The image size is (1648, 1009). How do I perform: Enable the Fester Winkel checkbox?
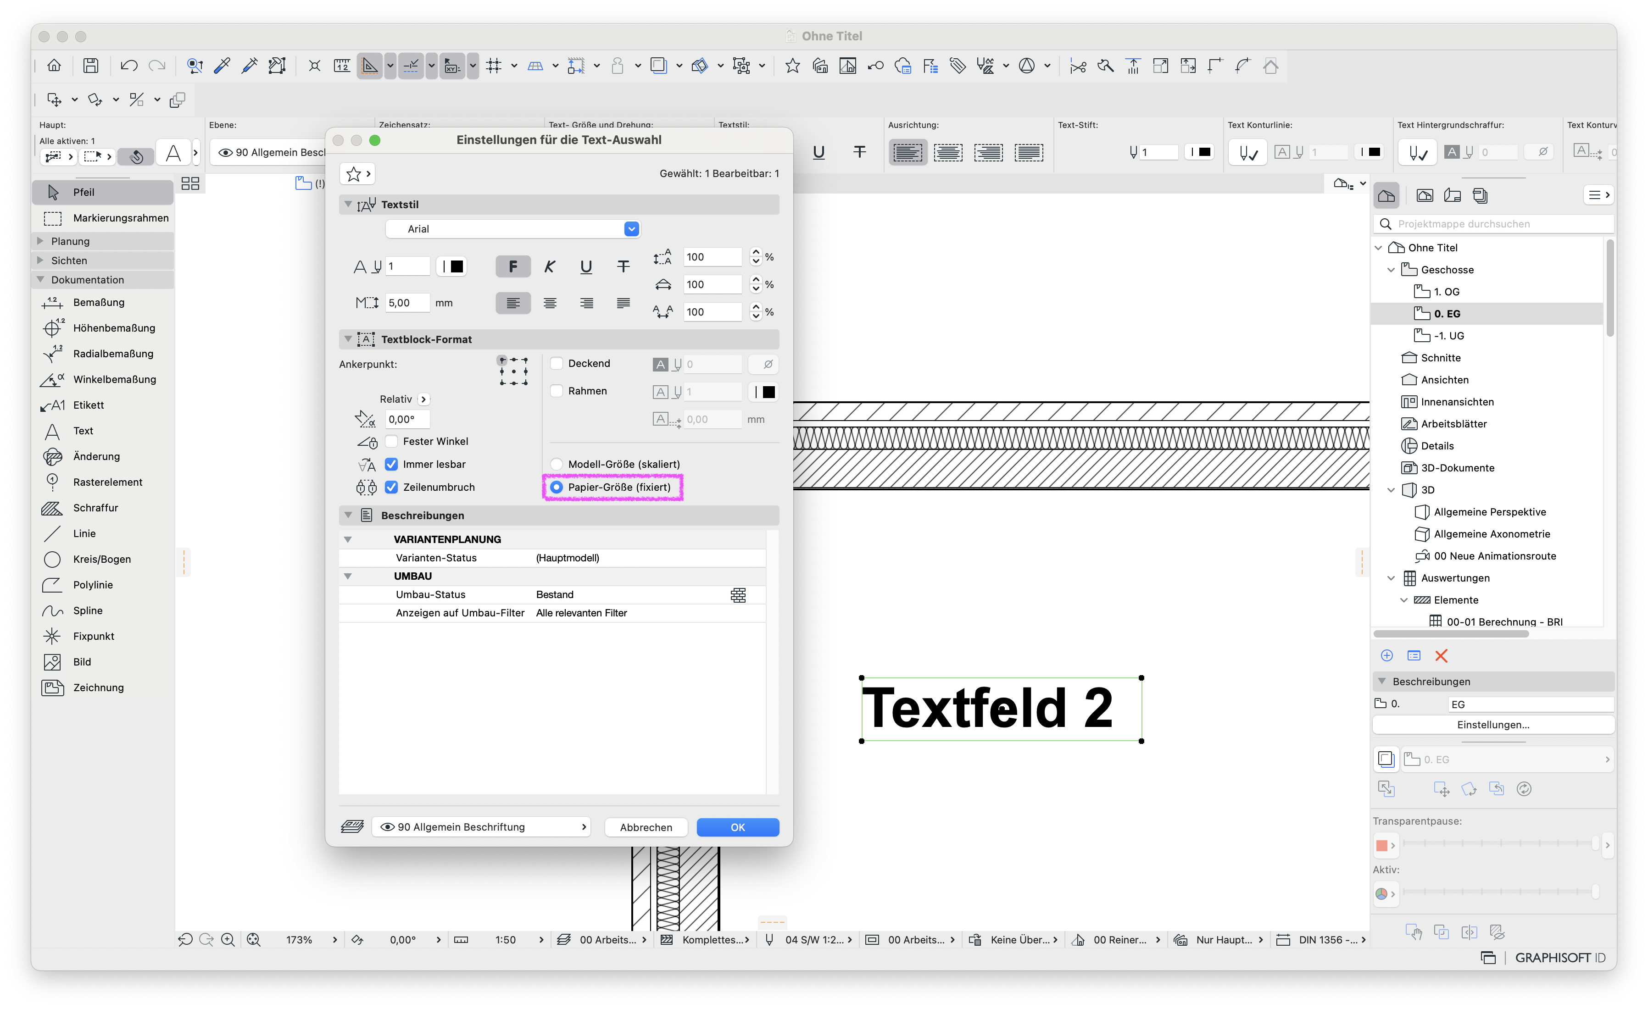click(392, 441)
